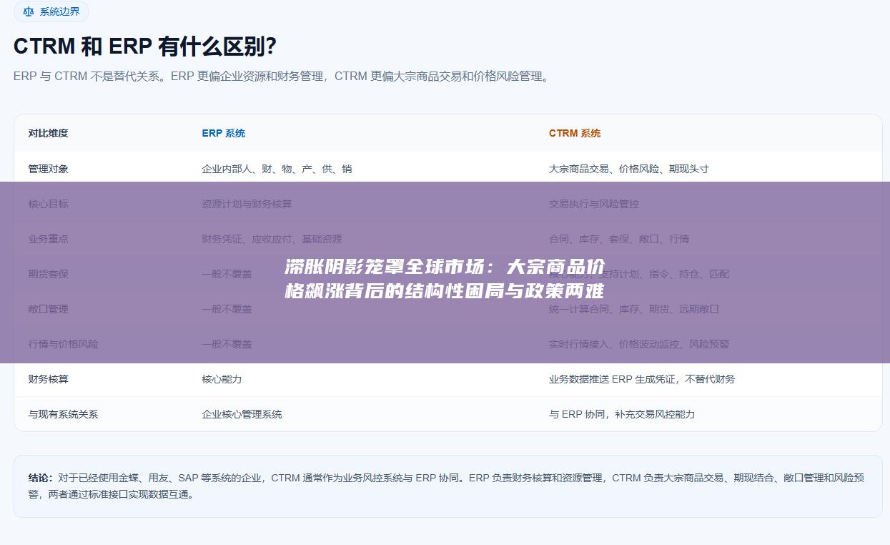The image size is (890, 545).
Task: Click cell 财务凭证、应收应付、基础资源
Action: click(x=272, y=239)
